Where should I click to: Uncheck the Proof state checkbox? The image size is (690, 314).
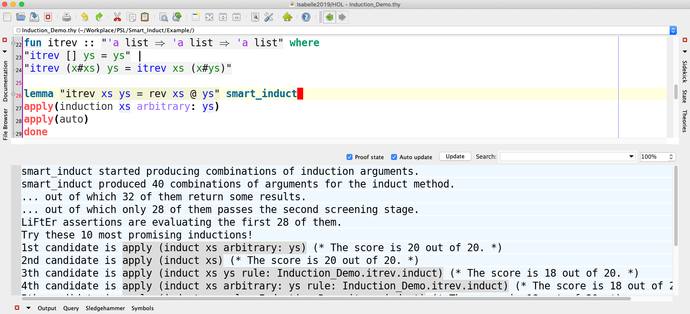[x=349, y=157]
